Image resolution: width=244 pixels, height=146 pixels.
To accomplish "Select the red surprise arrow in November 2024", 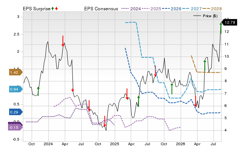I will pos(105,122).
